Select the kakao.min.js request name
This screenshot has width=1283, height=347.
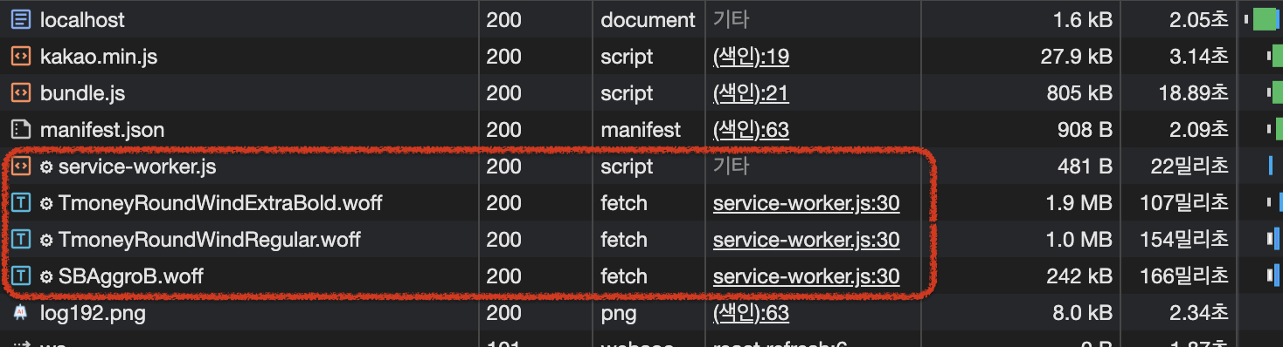coord(99,57)
